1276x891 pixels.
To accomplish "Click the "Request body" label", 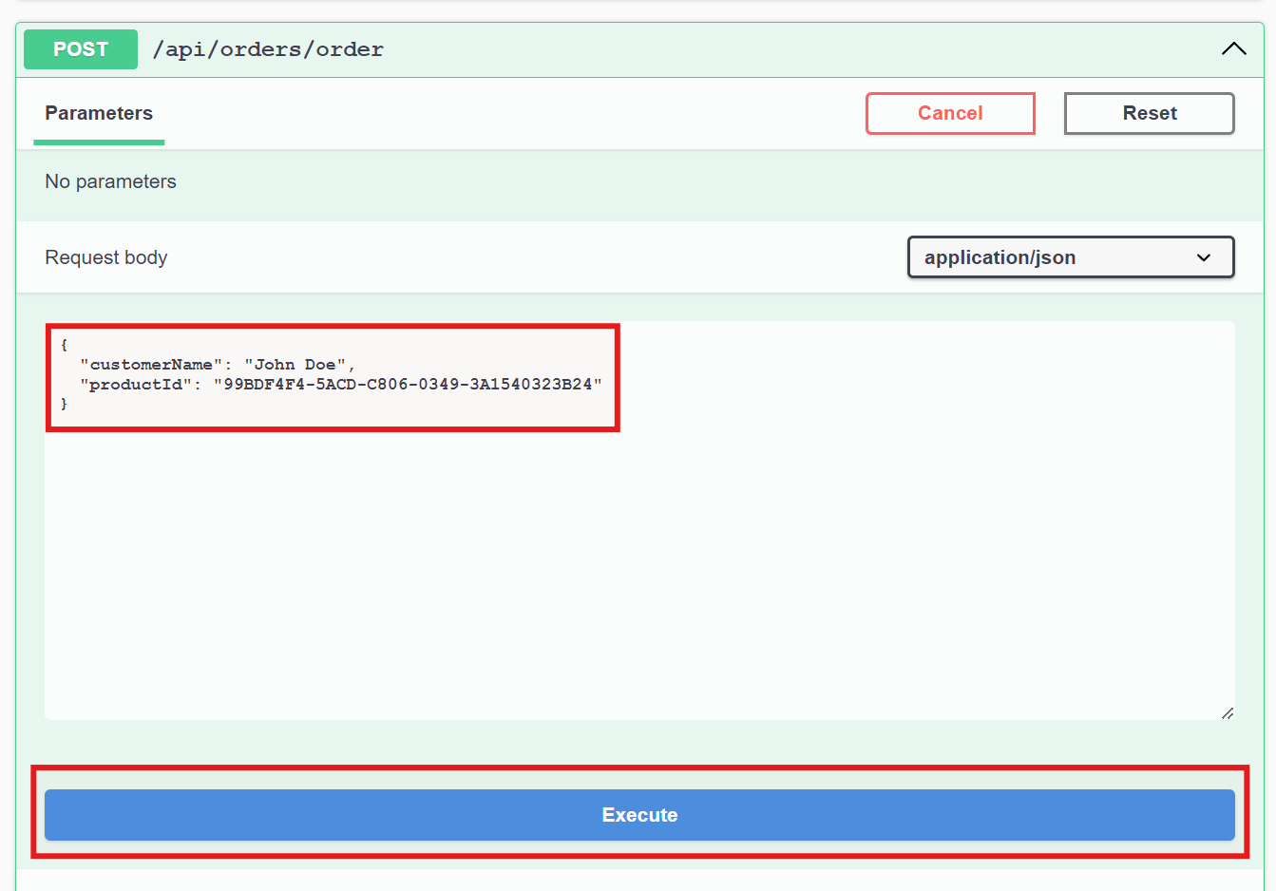I will click(x=105, y=257).
